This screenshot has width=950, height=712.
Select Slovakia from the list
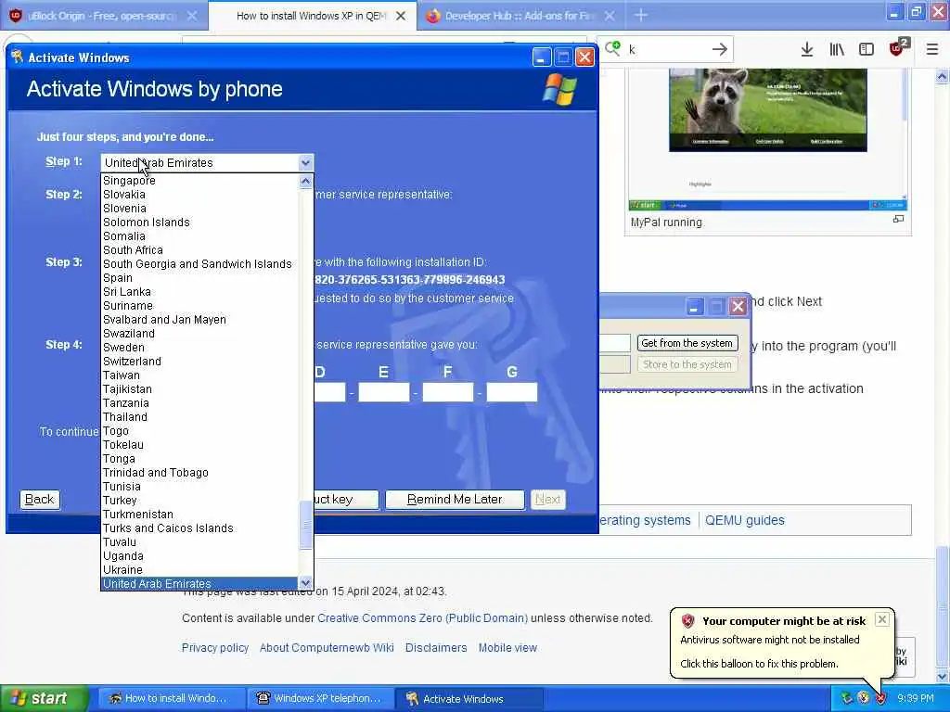(x=199, y=195)
